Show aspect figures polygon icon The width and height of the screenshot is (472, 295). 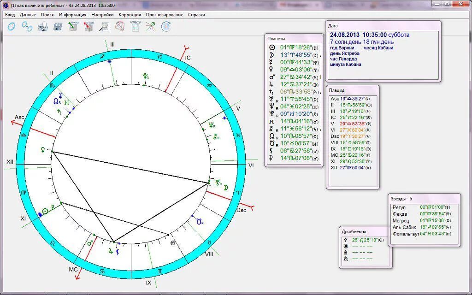(120, 26)
